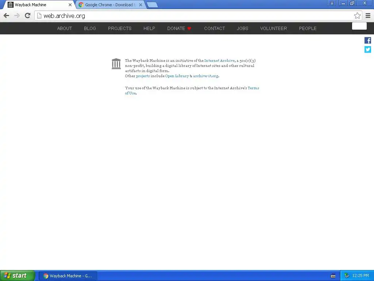Viewport: 374px width, 281px height.
Task: Follow the archive-it.org link
Action: pos(206,76)
